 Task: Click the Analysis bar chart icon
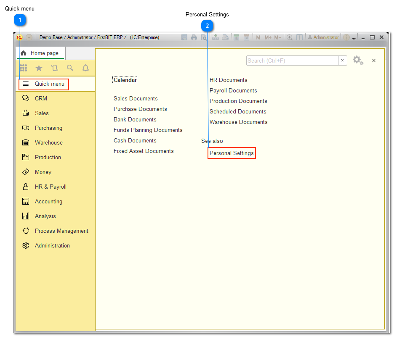[x=26, y=216]
